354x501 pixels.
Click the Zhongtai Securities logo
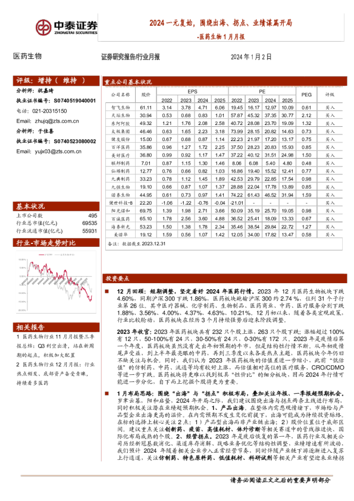pos(66,27)
